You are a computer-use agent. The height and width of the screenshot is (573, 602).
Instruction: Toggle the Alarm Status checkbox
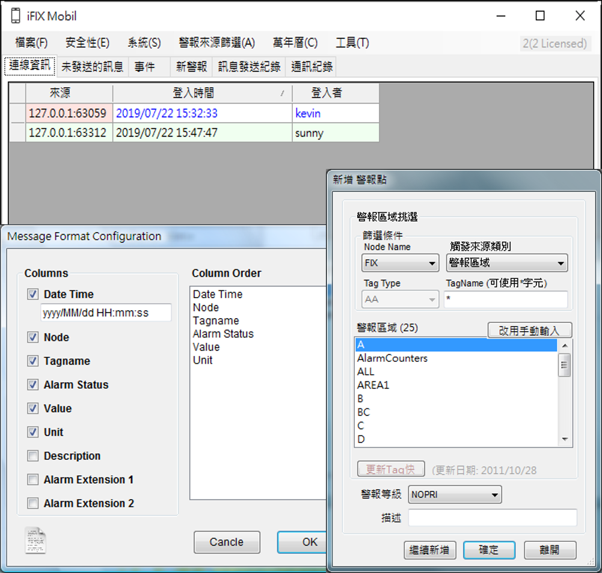click(33, 385)
